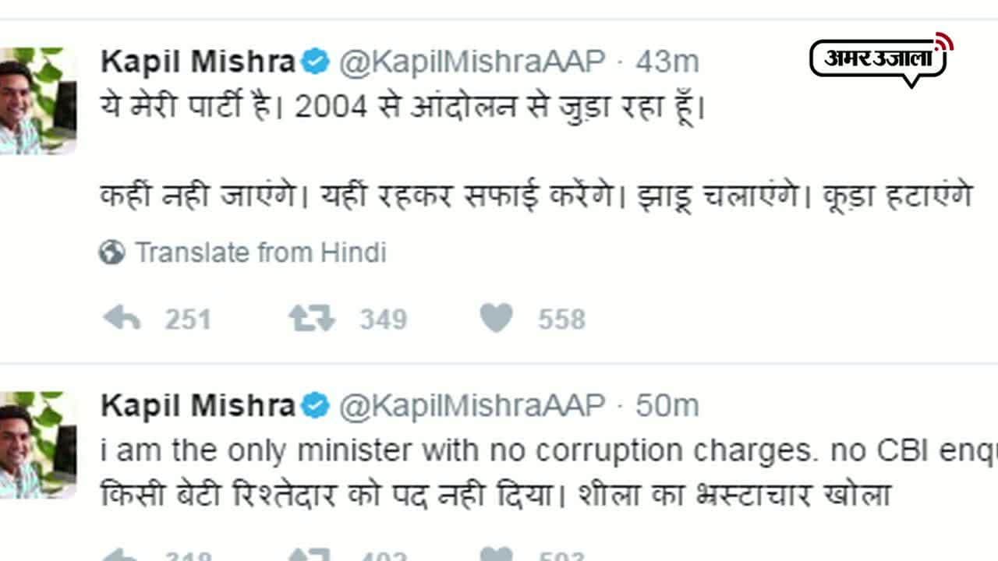The width and height of the screenshot is (998, 561).
Task: Open profile photo on the second tweet
Action: (x=37, y=445)
